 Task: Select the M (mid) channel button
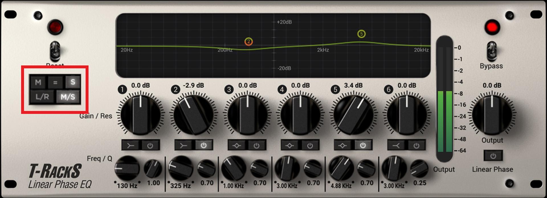(38, 82)
